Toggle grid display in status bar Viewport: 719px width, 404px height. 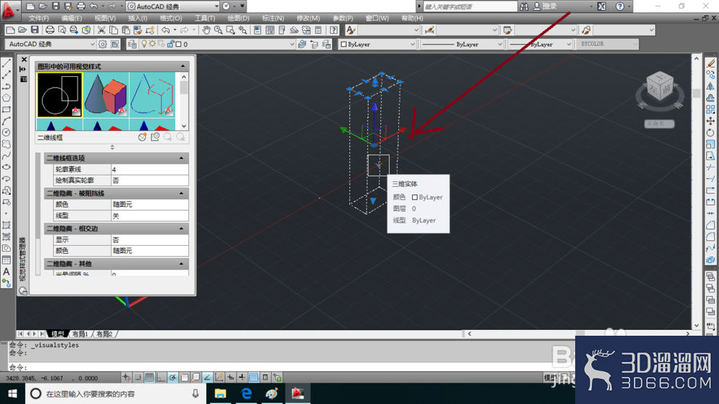coord(150,377)
